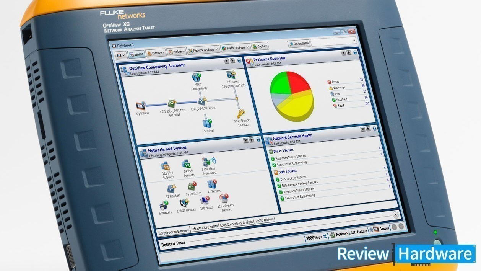Click the Errors count 35
This screenshot has height=271, width=481.
(362, 80)
